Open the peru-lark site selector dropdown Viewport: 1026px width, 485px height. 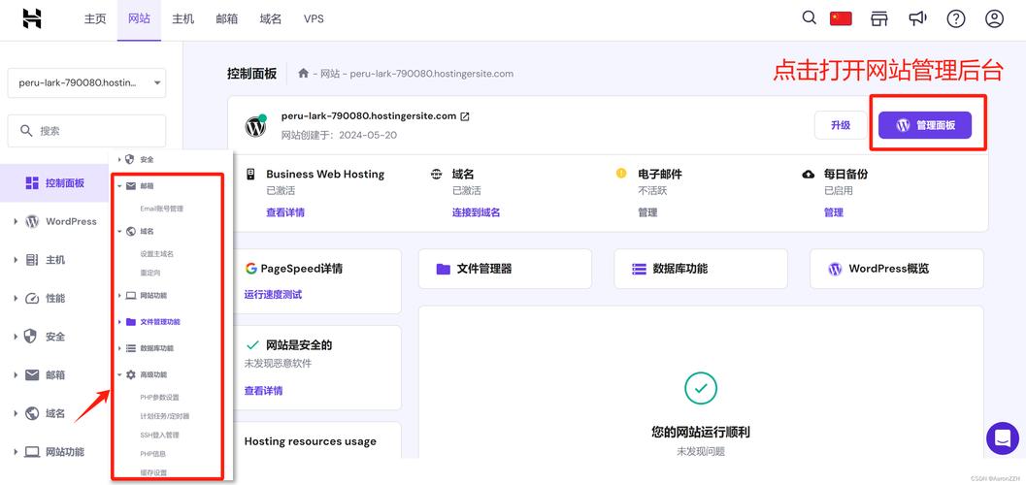tap(86, 83)
